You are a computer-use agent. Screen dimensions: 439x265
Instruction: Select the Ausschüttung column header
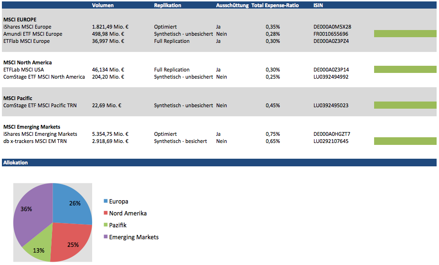click(x=232, y=5)
